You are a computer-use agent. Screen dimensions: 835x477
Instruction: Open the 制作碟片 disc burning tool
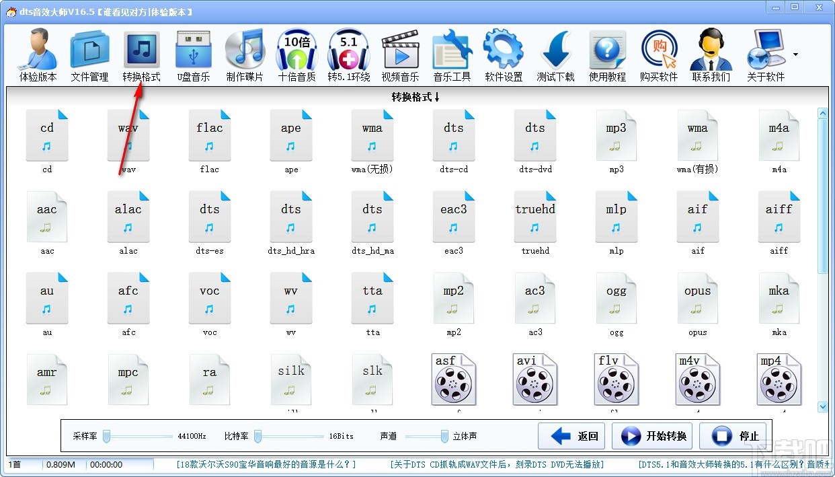click(x=244, y=54)
